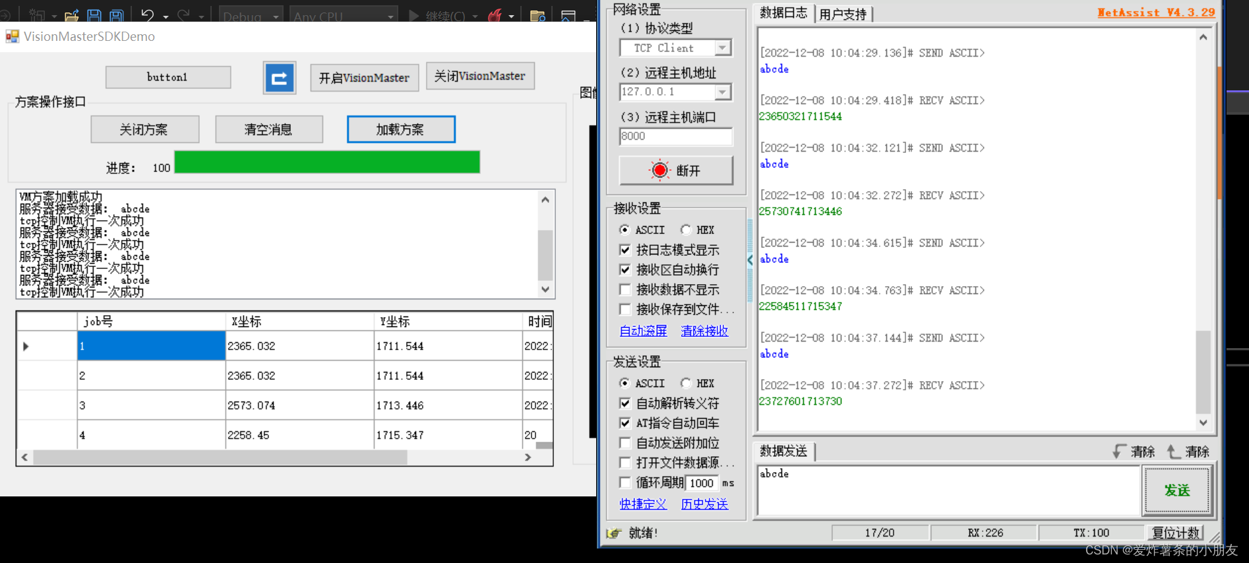Click the NetAssist V4.3.29 link
The image size is (1249, 563).
1156,13
